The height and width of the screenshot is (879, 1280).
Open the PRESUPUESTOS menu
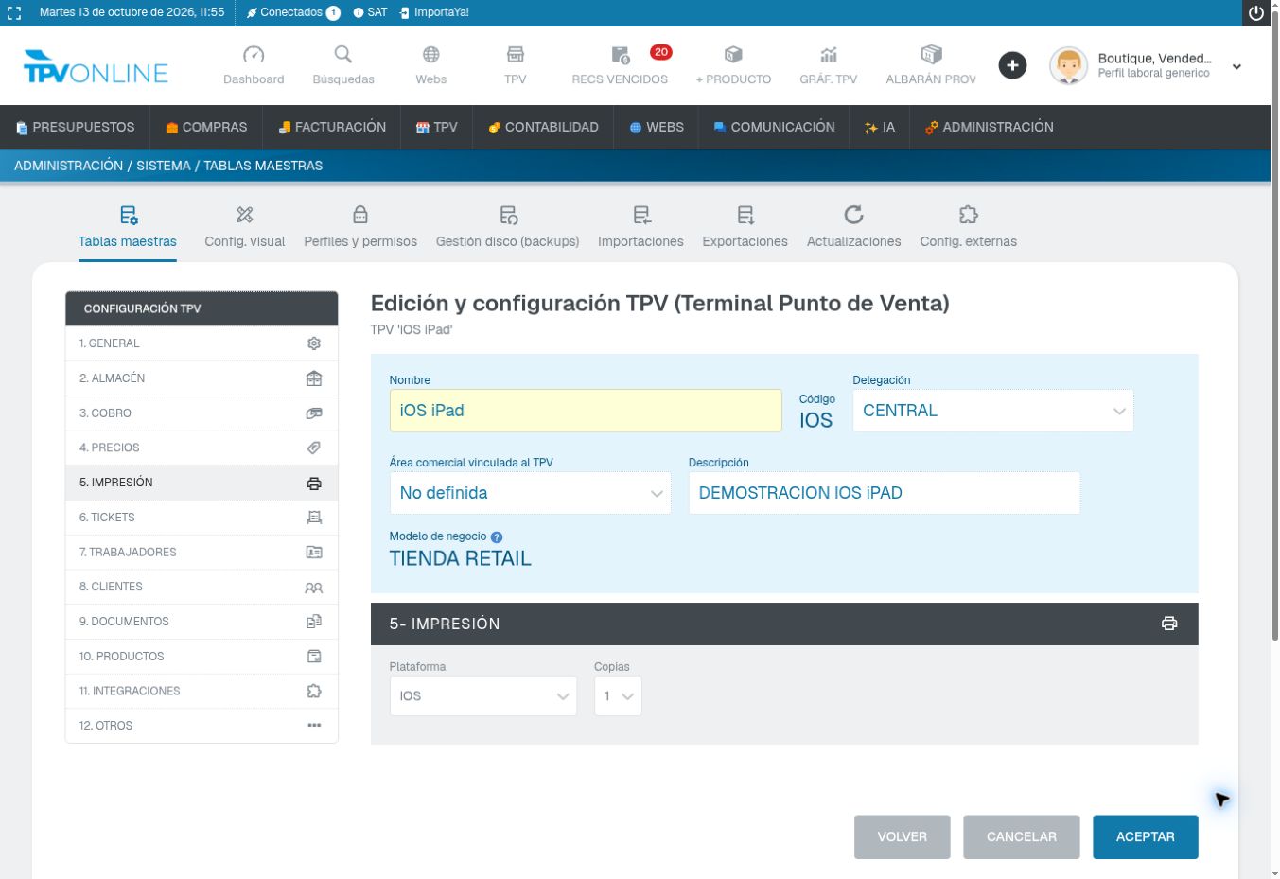pos(75,127)
